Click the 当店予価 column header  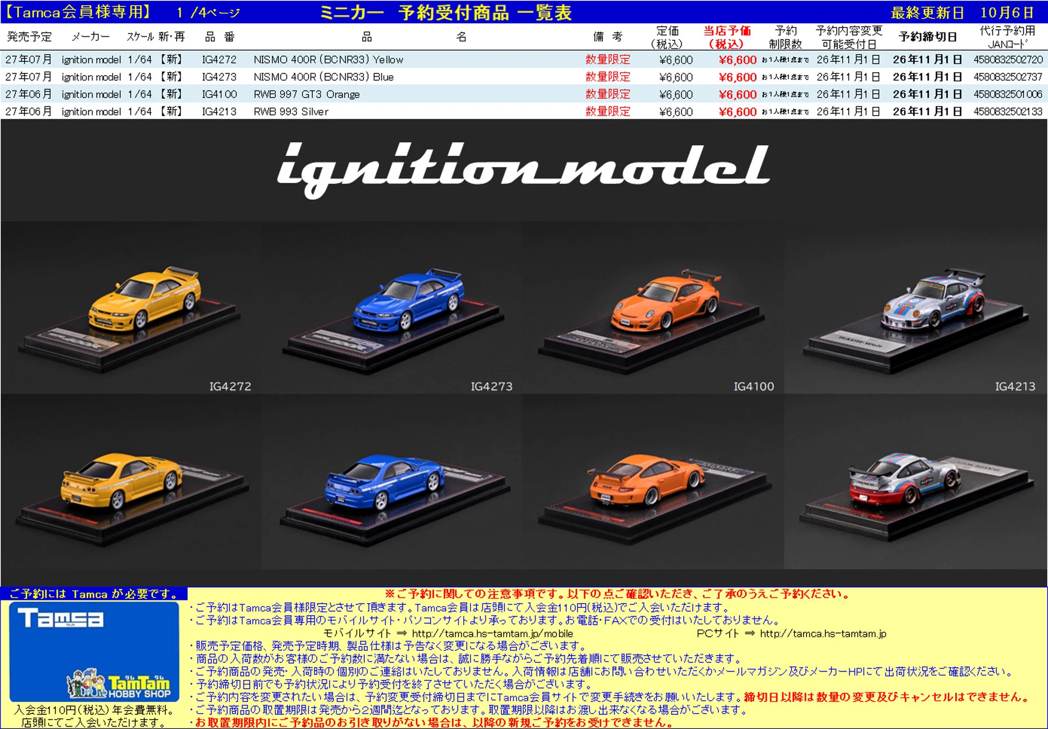pos(727,37)
